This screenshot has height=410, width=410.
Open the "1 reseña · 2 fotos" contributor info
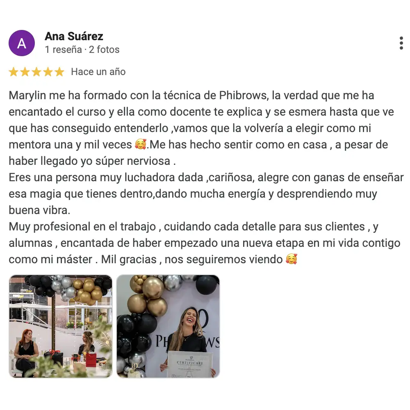82,50
